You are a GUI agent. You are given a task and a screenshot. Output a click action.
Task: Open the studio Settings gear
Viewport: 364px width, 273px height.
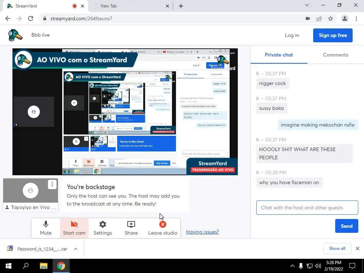[x=103, y=228]
